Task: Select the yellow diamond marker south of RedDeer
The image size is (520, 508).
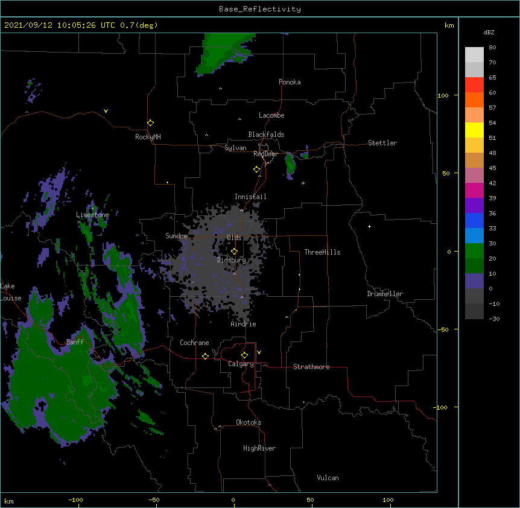Action: [x=257, y=170]
